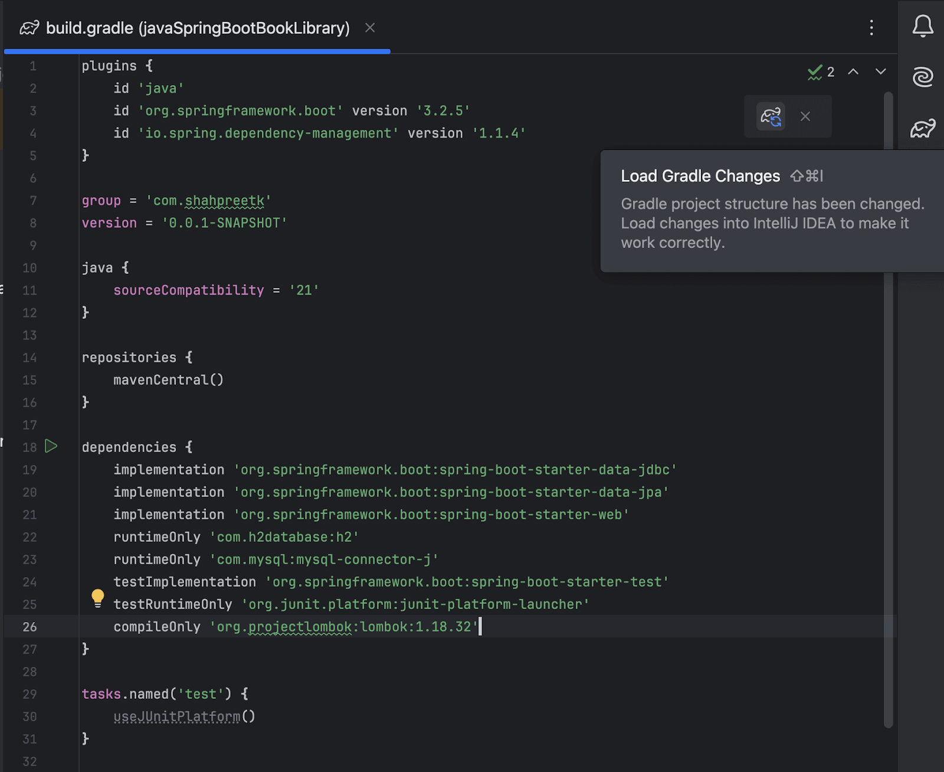Open the Gradle tool window elephant icon
944x772 pixels.
coord(923,127)
